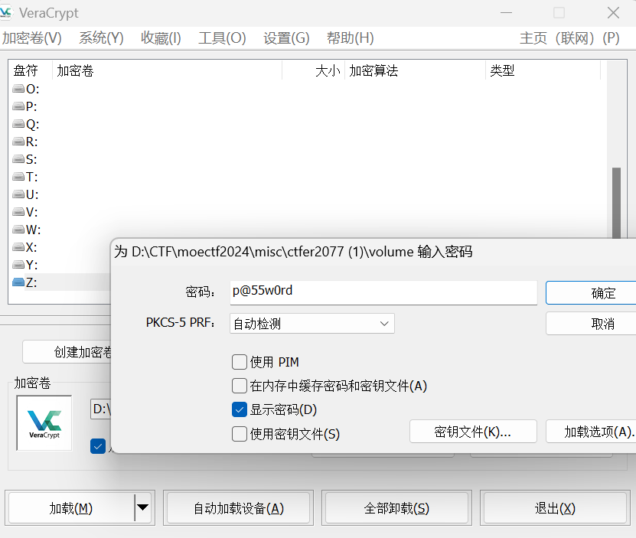This screenshot has width=636, height=538.
Task: Click 退出(X) button
Action: (x=555, y=508)
